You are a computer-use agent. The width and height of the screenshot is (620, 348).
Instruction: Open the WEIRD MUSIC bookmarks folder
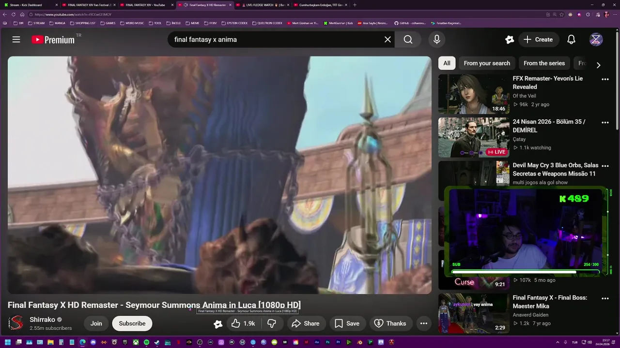point(132,23)
